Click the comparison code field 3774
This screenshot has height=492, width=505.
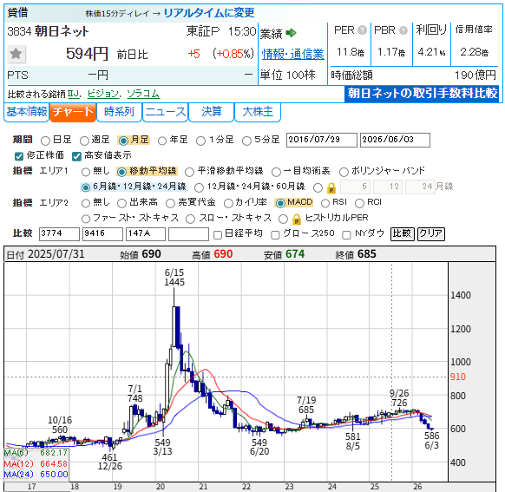coord(59,234)
